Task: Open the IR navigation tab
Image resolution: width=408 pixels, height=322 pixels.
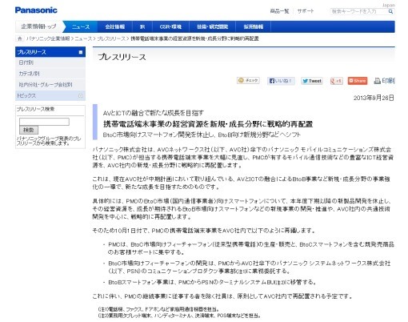Action: pyautogui.click(x=142, y=26)
